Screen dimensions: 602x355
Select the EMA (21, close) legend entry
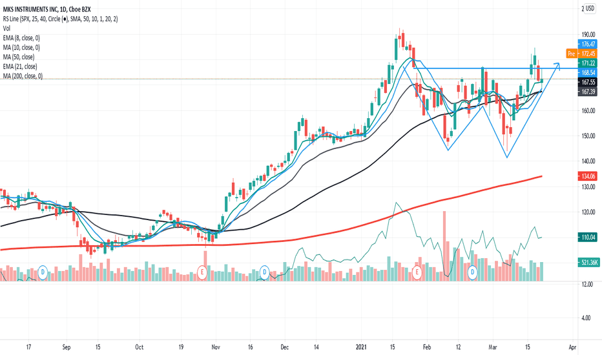tap(20, 66)
